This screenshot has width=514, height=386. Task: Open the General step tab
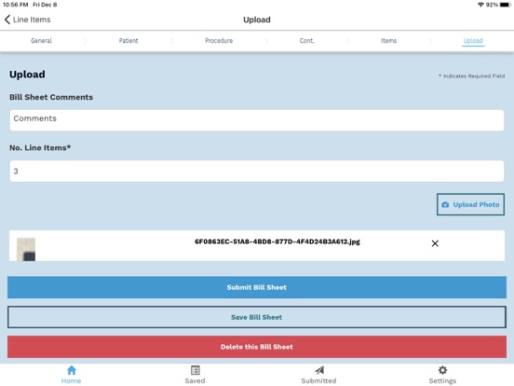point(41,41)
